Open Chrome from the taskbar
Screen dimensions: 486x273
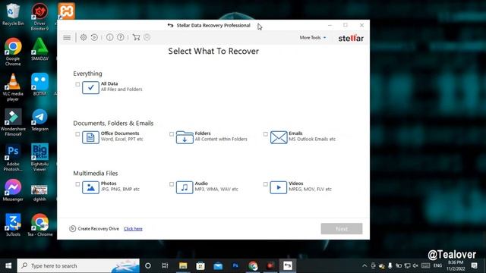tap(253, 265)
